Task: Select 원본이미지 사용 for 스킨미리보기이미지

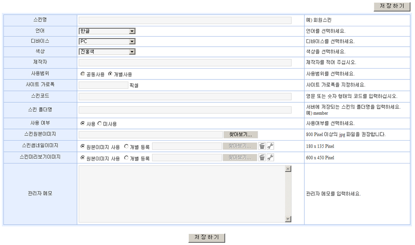Action: point(83,158)
